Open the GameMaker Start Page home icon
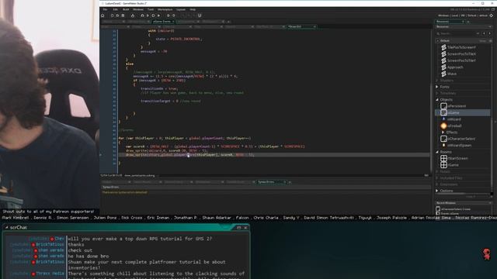The height and width of the screenshot is (279, 497). point(103,15)
